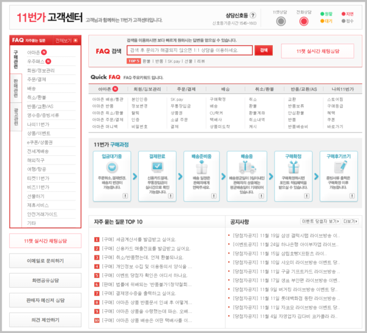
Task: Open info icon on 구매후기쓰기 card
Action: tap(352, 196)
